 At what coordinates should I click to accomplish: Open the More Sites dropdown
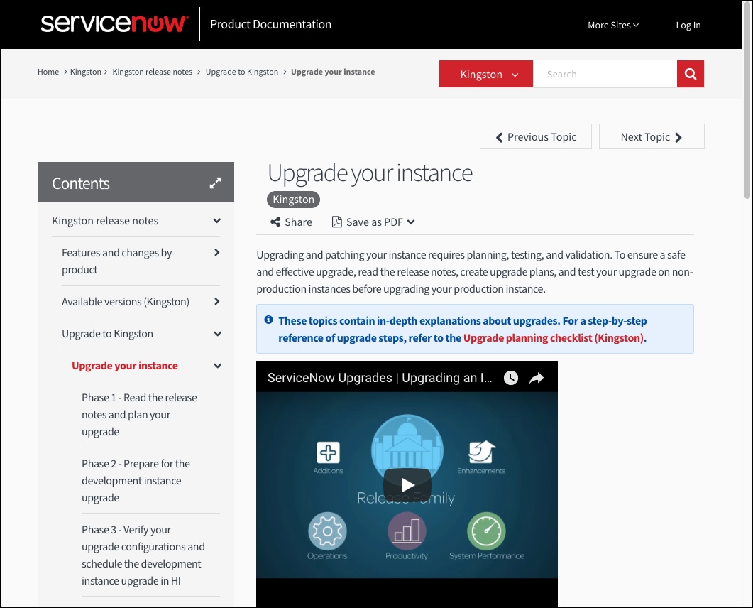(x=612, y=25)
